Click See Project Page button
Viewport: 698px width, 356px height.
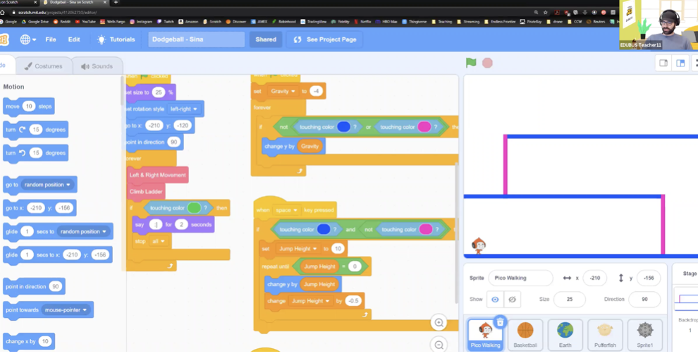click(x=325, y=39)
